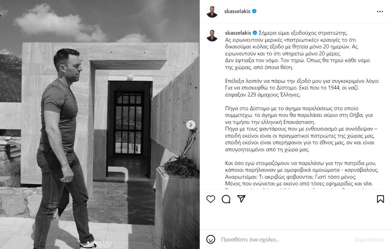390x249 pixels.
Task: Click the blue verified badge in the caption
Action: point(255,33)
